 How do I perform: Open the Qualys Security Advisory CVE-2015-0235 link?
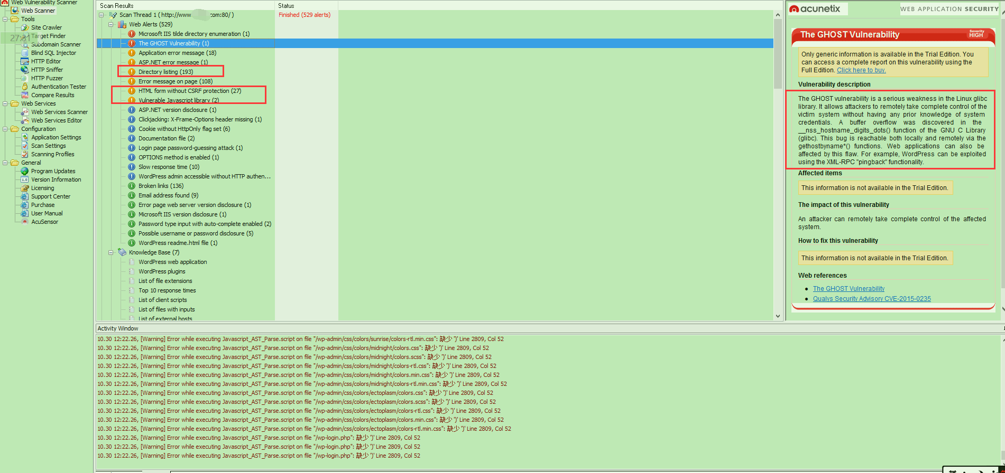[871, 299]
